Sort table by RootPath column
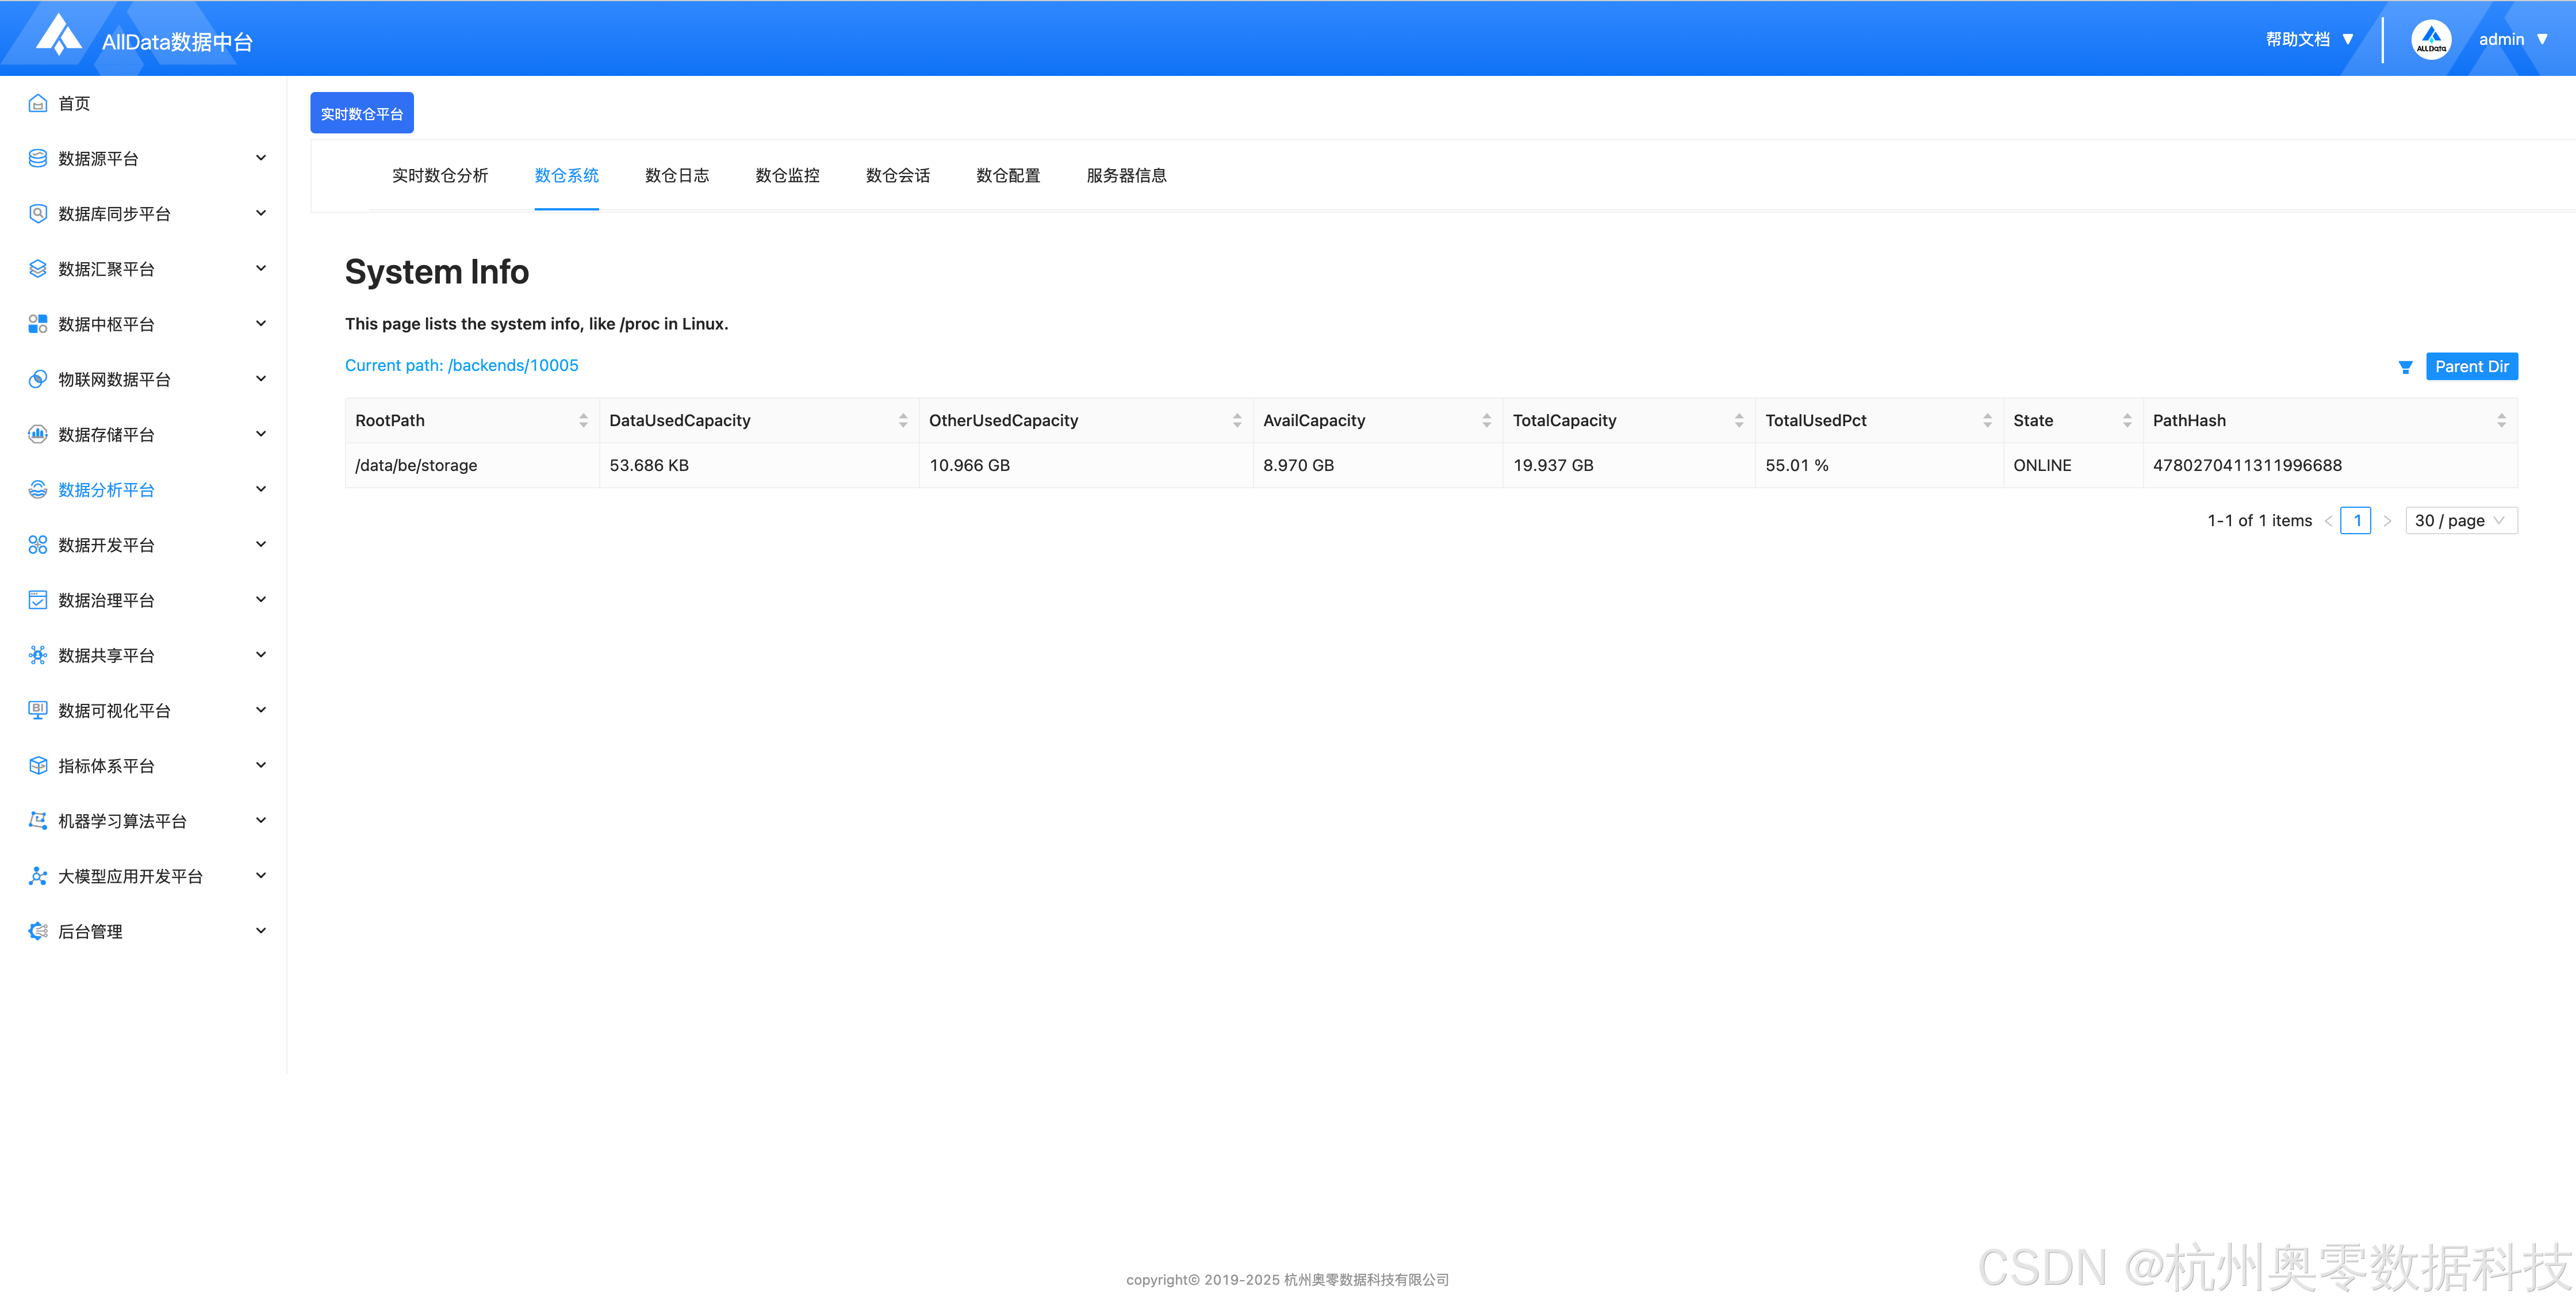Screen dimensions: 2576x1310 (x=583, y=421)
